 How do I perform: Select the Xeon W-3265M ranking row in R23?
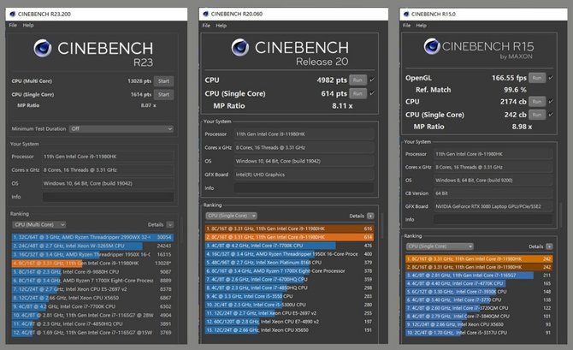tap(93, 246)
